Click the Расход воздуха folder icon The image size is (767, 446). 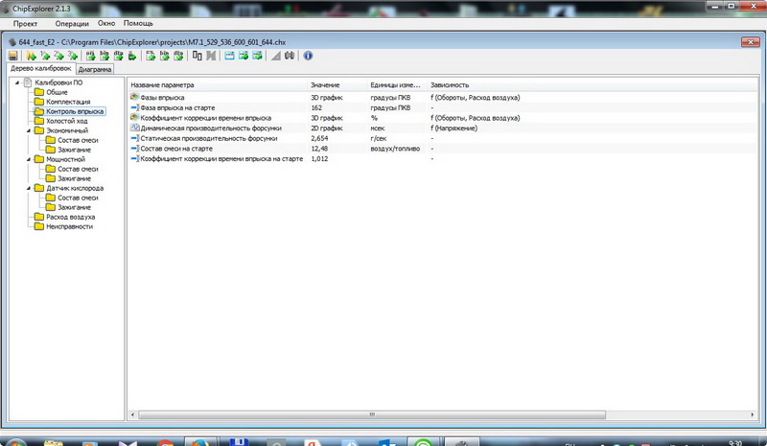tap(39, 217)
